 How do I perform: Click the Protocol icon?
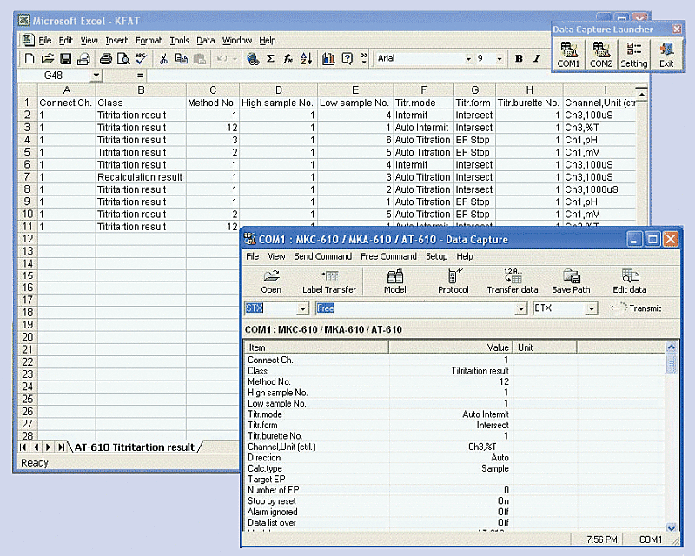pos(453,281)
